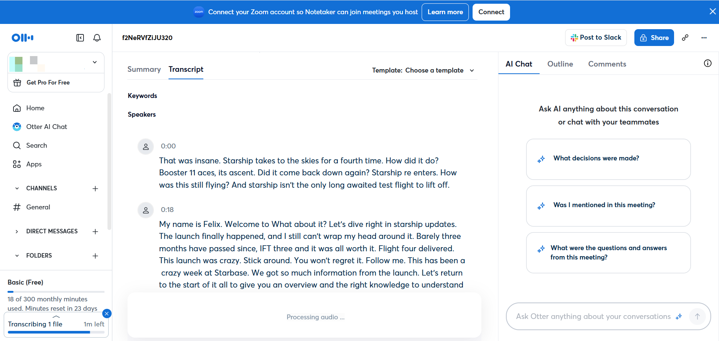Copy the conversation link
Screen dimensions: 719x341
686,37
